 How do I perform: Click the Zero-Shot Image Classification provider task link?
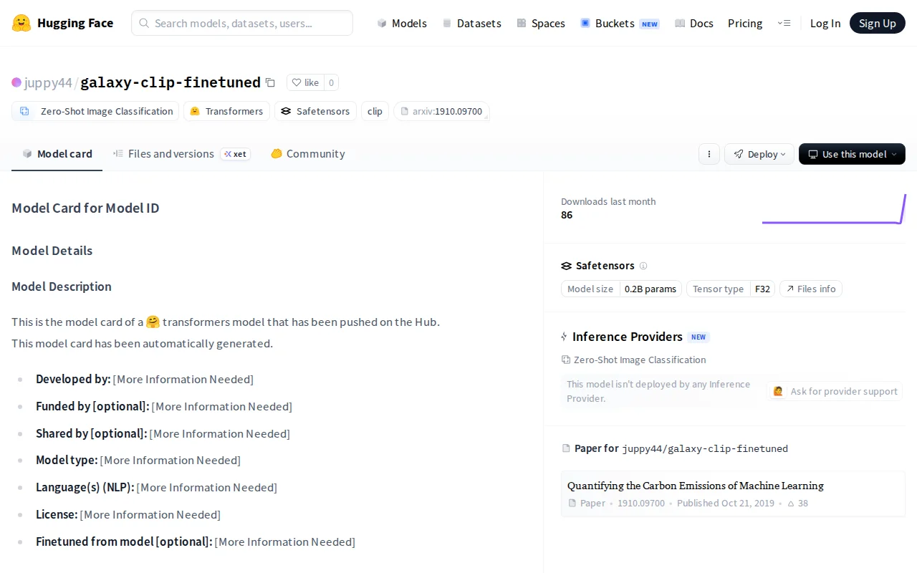pyautogui.click(x=633, y=360)
